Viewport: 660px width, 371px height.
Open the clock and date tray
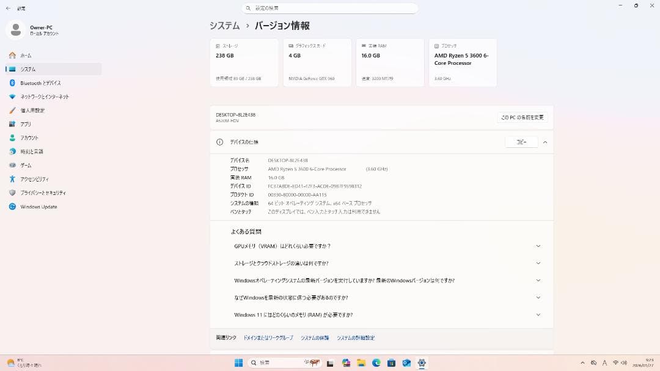coord(643,363)
